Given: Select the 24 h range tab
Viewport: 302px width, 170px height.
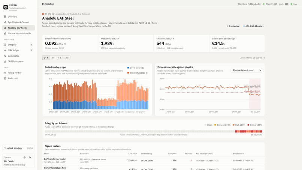Looking at the screenshot, I should pyautogui.click(x=46, y=58).
